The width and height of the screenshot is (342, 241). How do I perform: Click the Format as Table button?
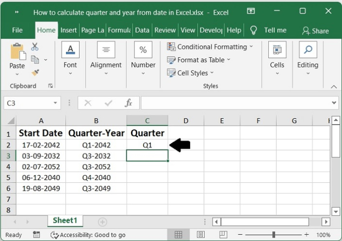199,60
